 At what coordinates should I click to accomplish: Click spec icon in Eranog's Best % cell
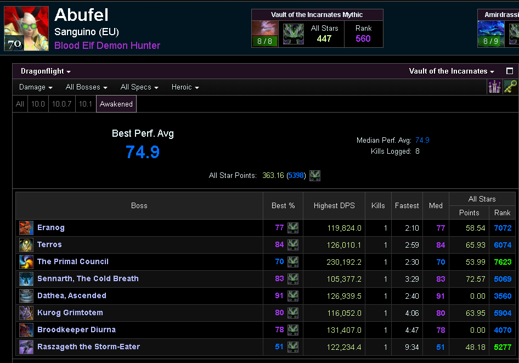tap(293, 228)
